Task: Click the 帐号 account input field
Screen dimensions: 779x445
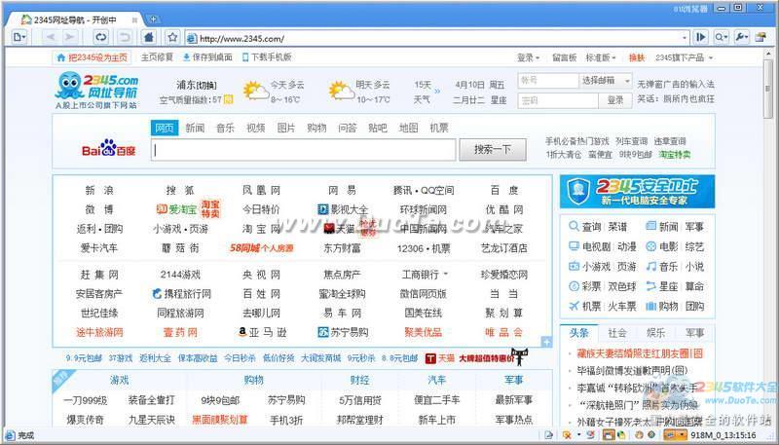Action: click(x=548, y=81)
